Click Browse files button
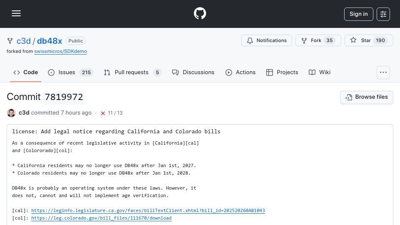This screenshot has height=225, width=400. pos(366,97)
